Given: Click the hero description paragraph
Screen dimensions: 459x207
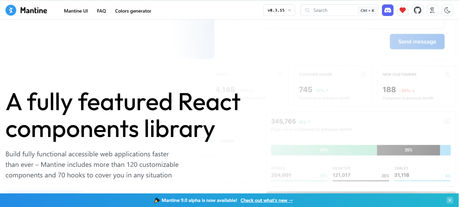Looking at the screenshot, I should point(92,165).
